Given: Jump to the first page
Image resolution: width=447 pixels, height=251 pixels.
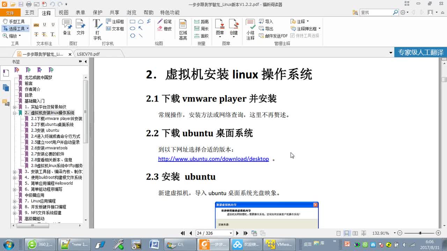Looking at the screenshot, I should point(183,233).
